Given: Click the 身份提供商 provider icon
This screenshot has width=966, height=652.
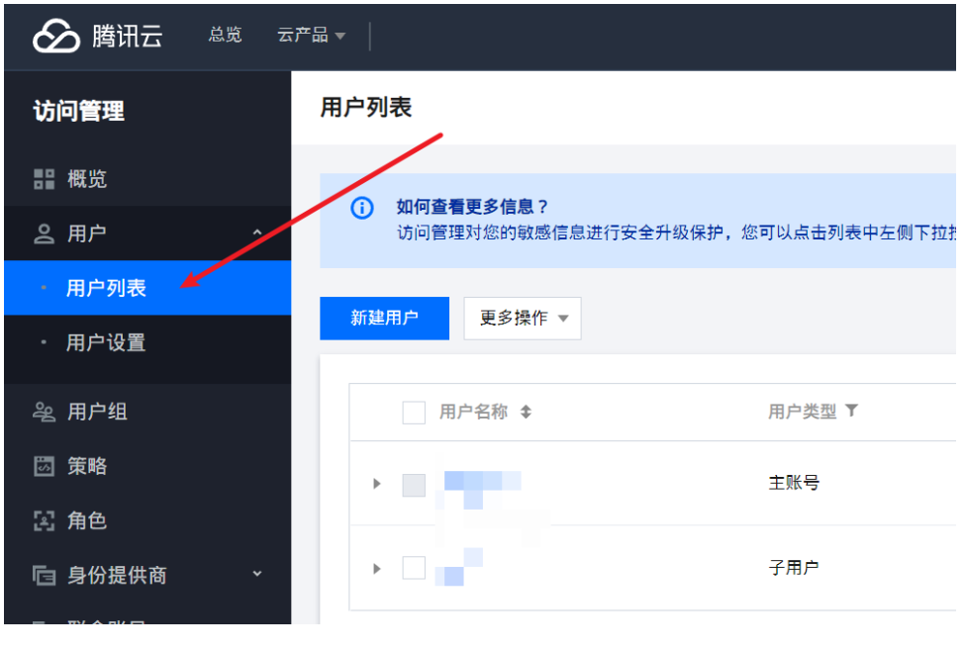Looking at the screenshot, I should 44,576.
